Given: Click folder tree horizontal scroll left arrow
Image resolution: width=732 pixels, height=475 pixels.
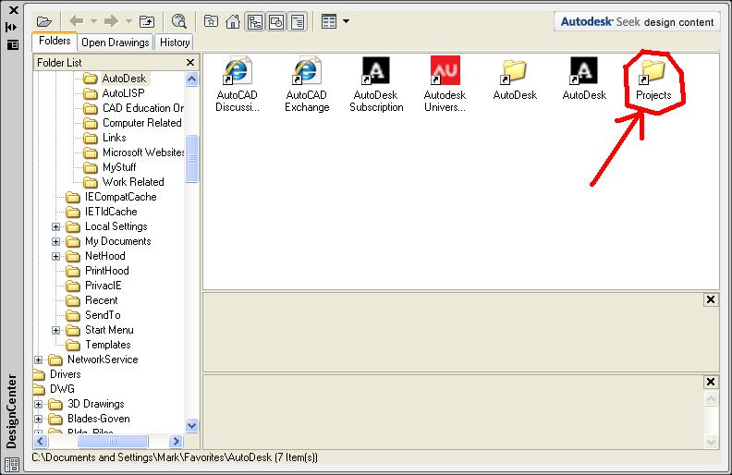Looking at the screenshot, I should [41, 441].
